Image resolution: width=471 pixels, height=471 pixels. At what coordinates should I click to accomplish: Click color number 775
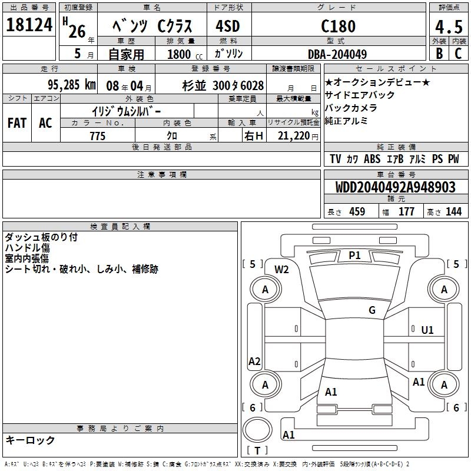pos(97,136)
